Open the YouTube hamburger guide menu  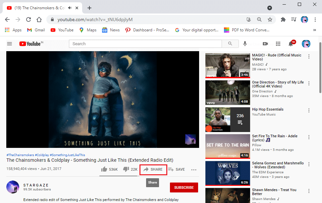[9, 44]
